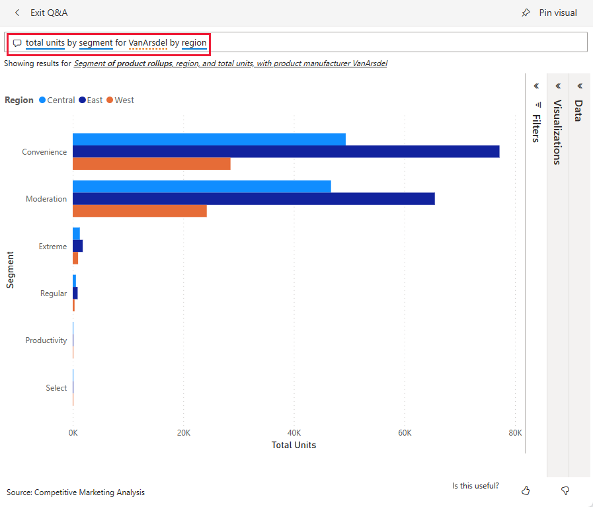Image resolution: width=593 pixels, height=507 pixels.
Task: Click the pin icon for Pin visual
Action: coord(526,13)
